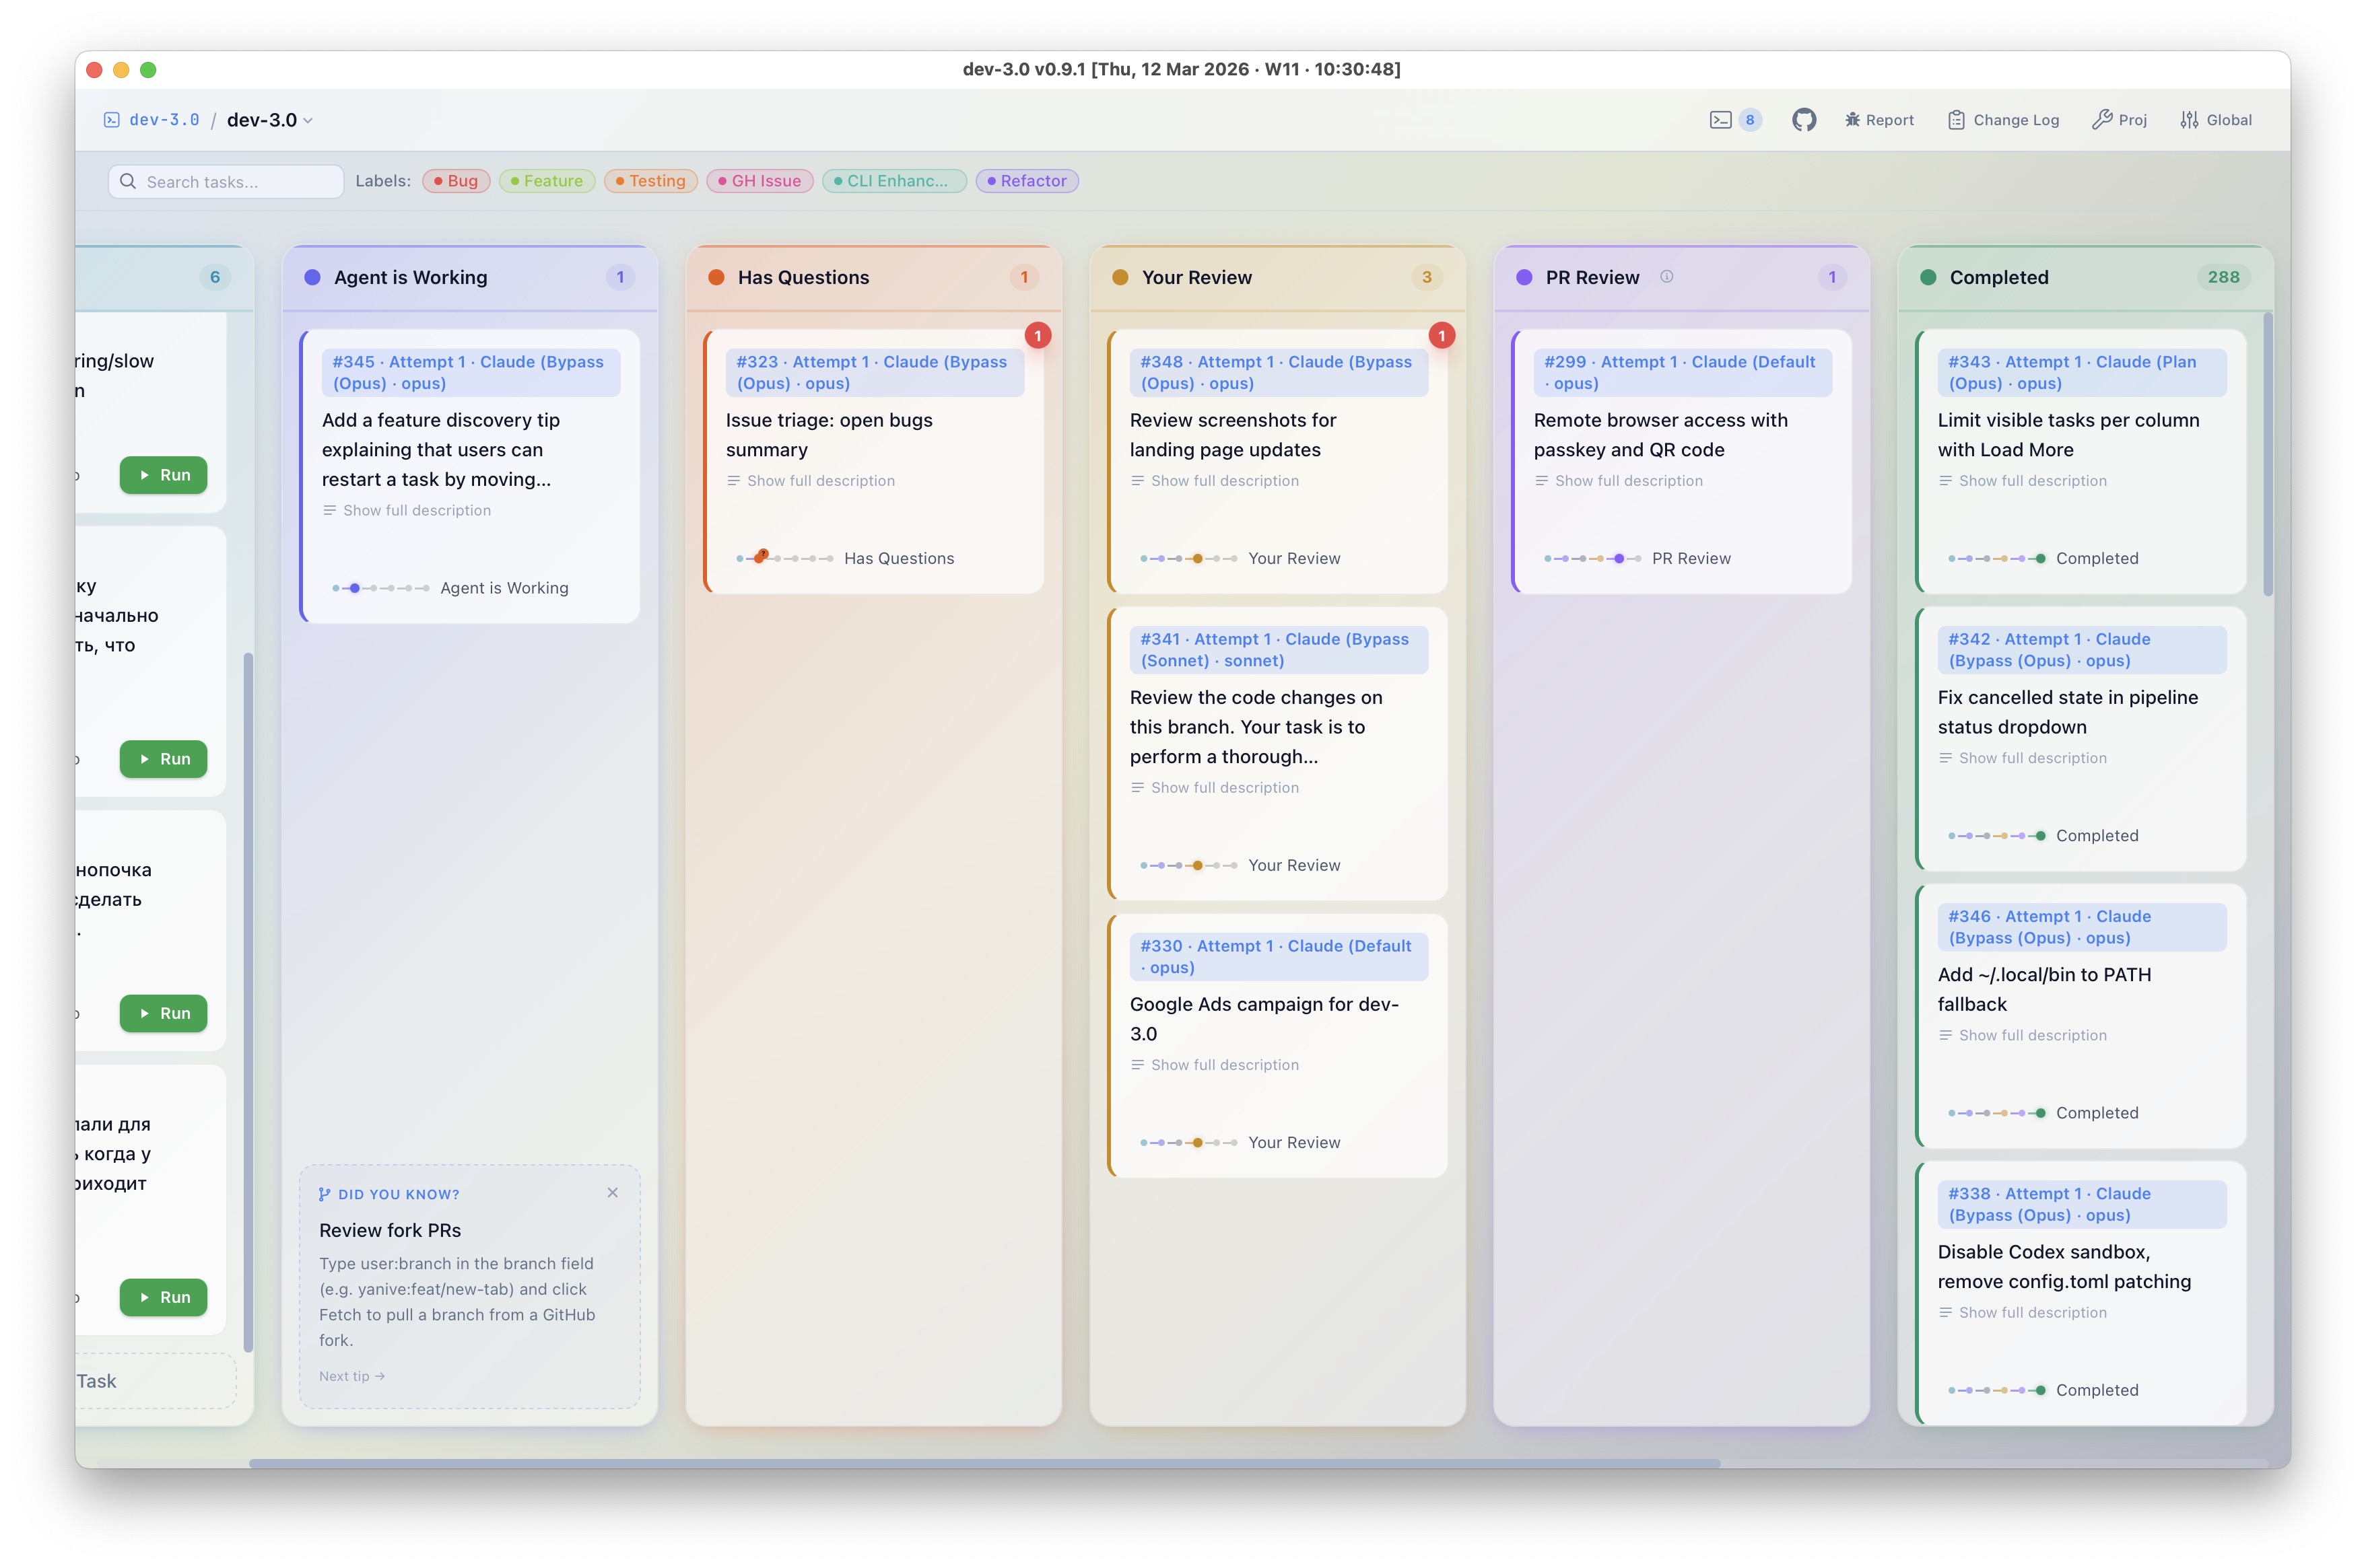Open Global settings via the sliders icon
This screenshot has height=1568, width=2366.
2190,119
